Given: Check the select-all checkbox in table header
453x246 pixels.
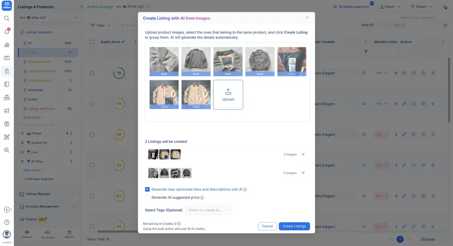Looking at the screenshot, I should tap(92, 42).
